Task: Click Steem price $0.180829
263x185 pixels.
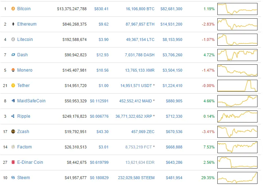Action: [99, 178]
